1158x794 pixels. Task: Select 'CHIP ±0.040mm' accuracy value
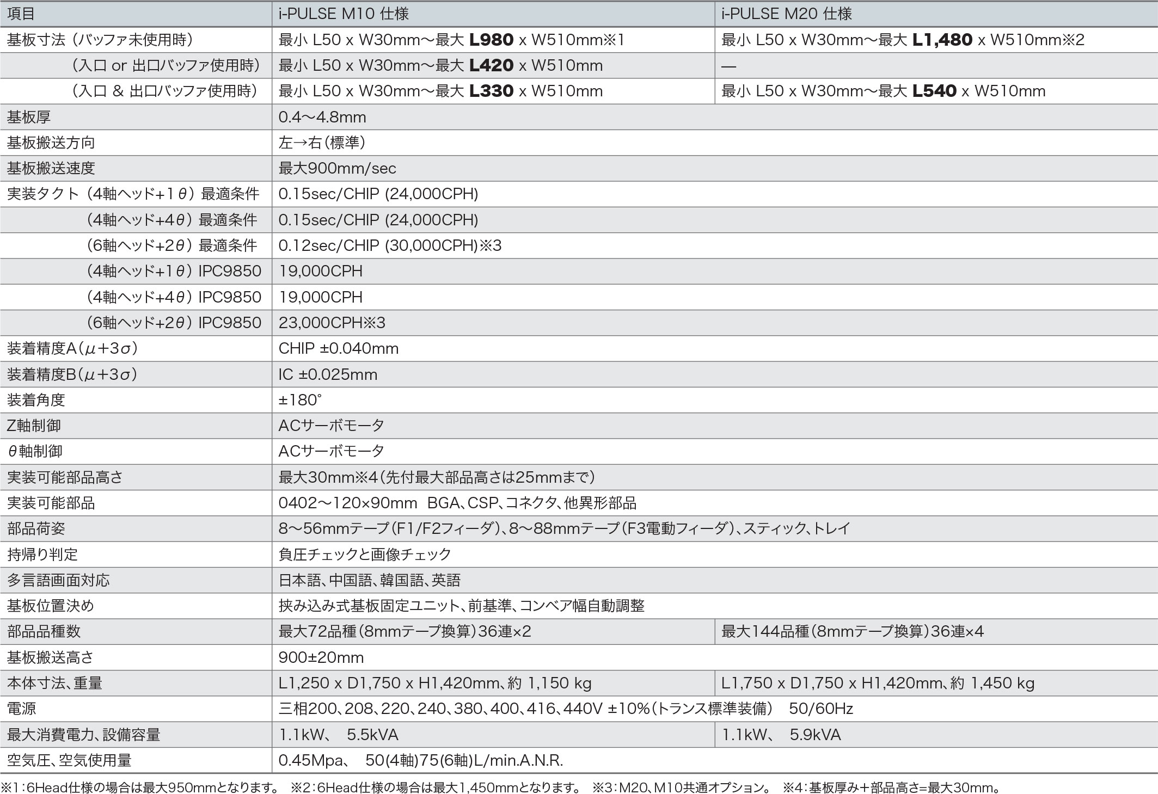tap(339, 348)
